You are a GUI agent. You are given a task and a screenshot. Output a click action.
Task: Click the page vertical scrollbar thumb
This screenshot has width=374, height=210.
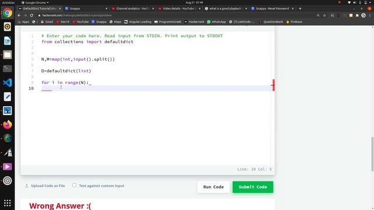(372, 154)
